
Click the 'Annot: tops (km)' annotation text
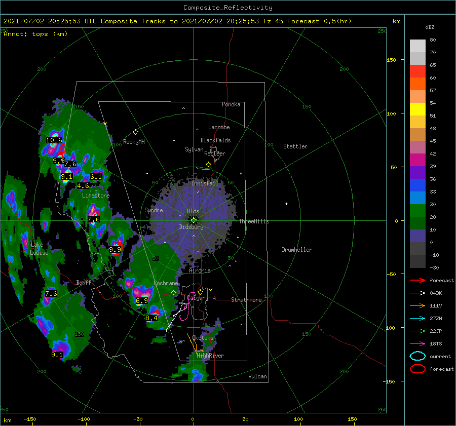[x=35, y=34]
